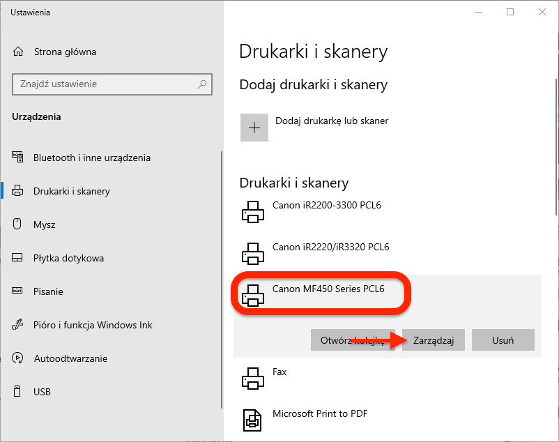The image size is (559, 442).
Task: Click the Drukarki i skanery sidebar icon
Action: click(x=19, y=191)
